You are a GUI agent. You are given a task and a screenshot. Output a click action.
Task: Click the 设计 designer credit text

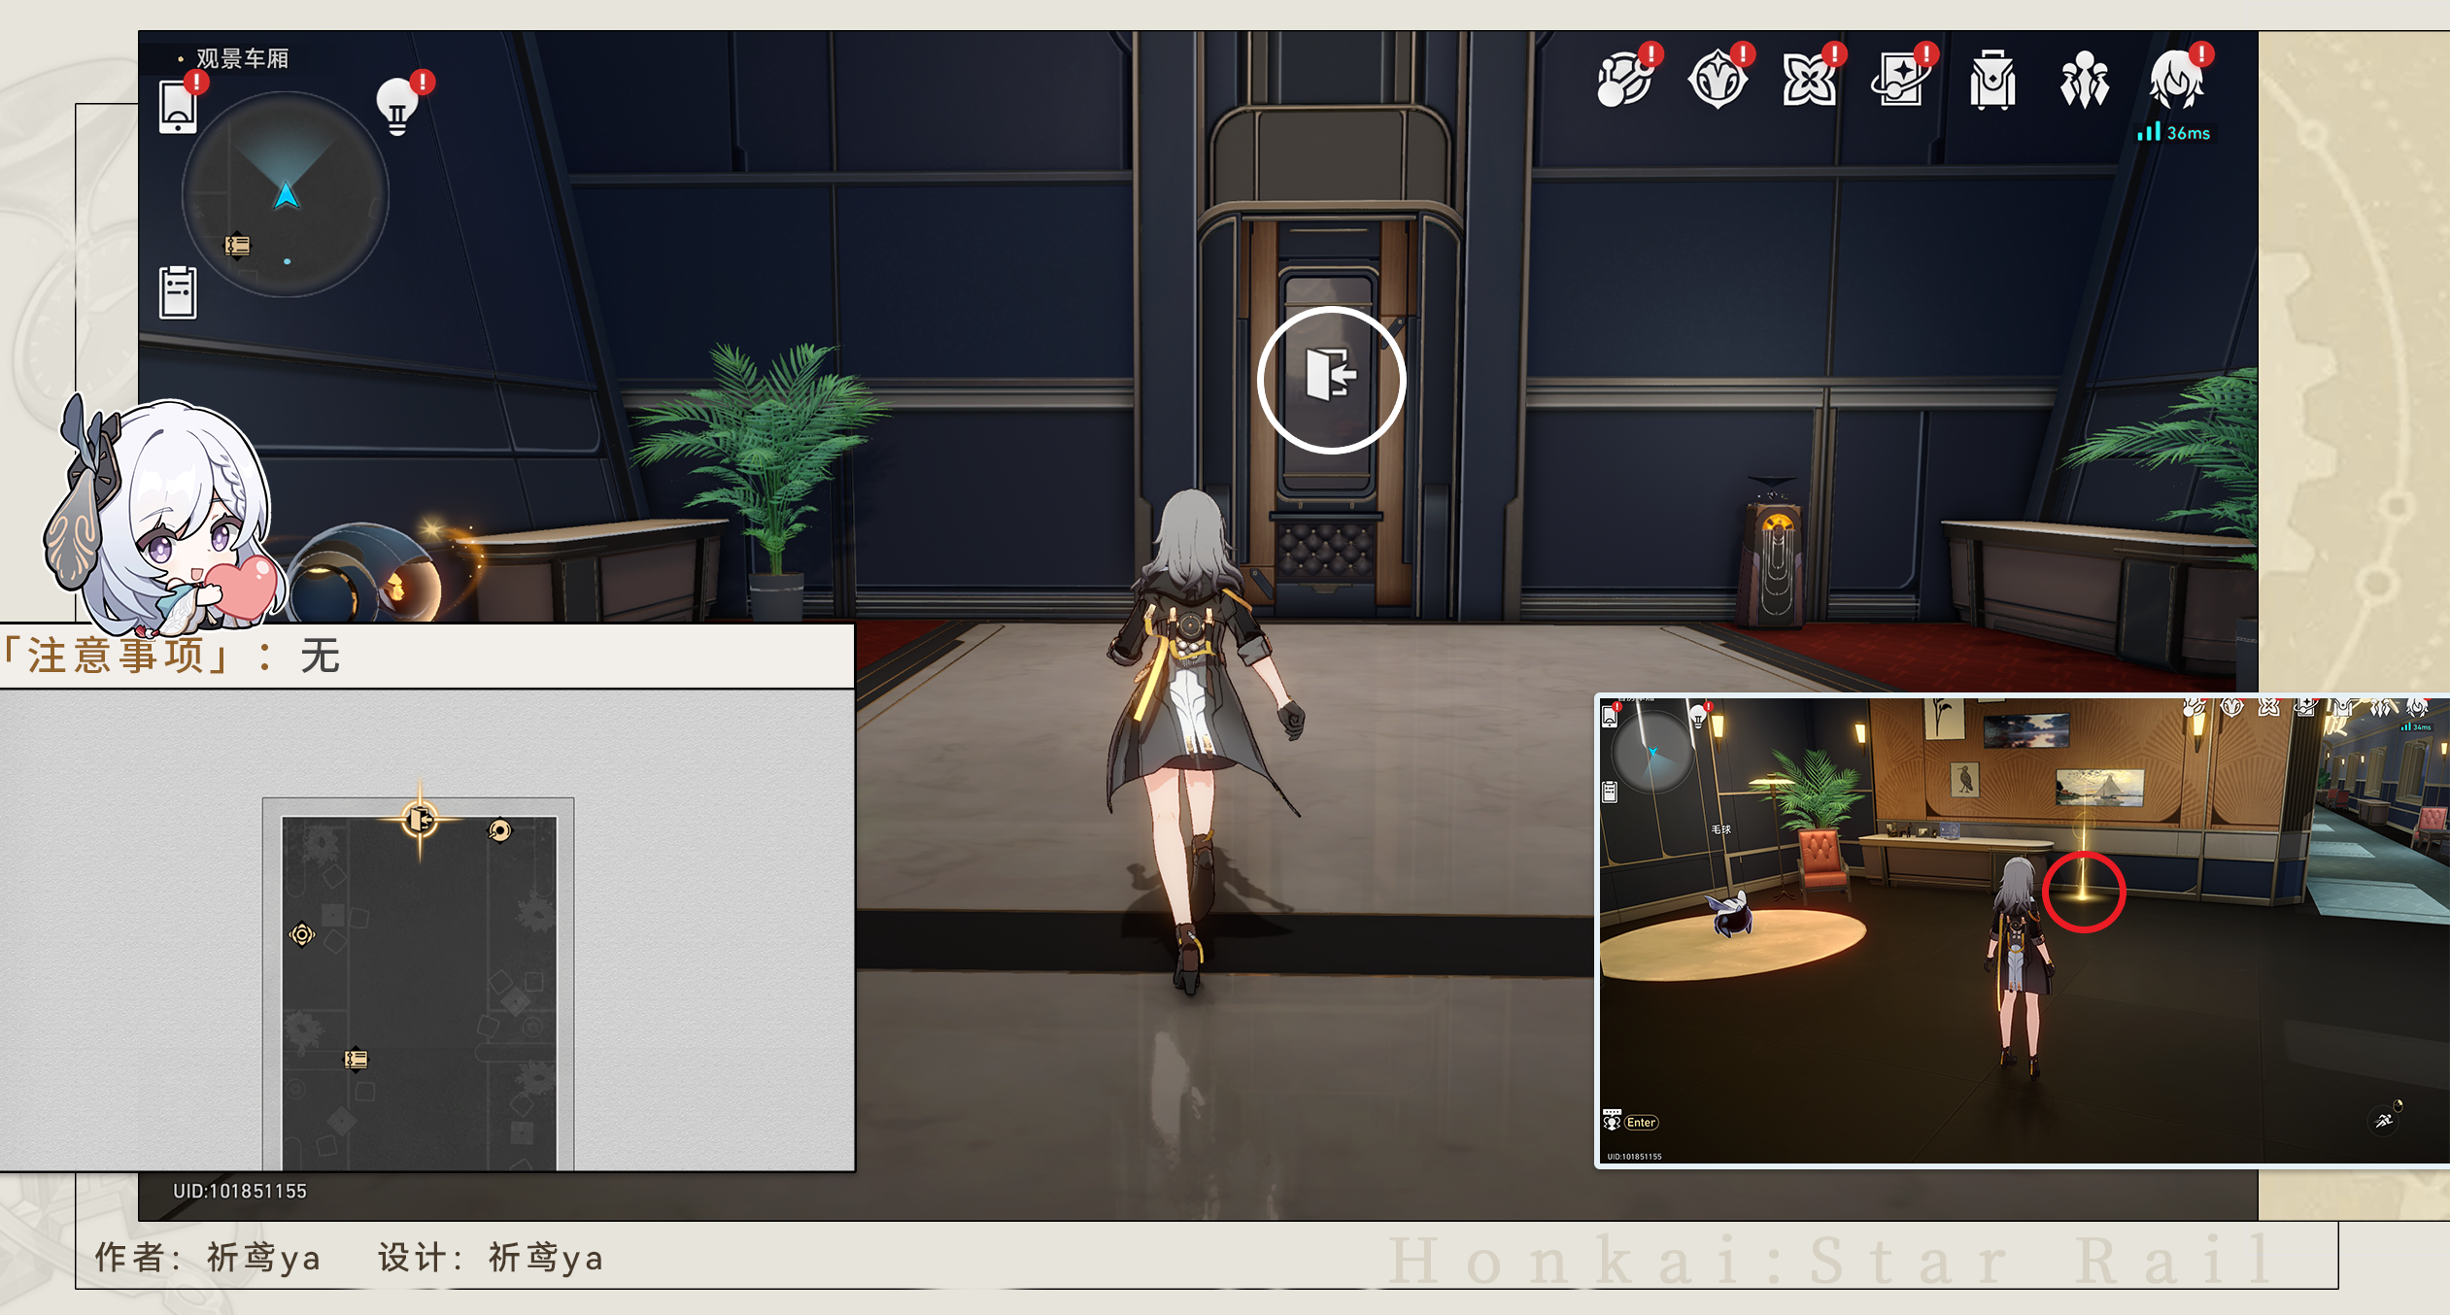click(491, 1257)
